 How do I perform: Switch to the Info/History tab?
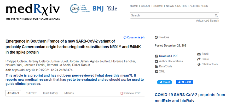50,93
